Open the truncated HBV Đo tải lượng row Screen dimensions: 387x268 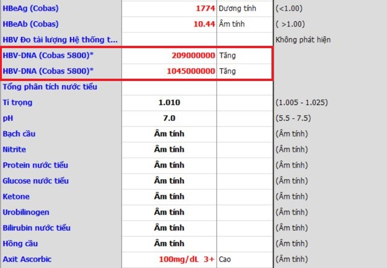tap(60, 40)
